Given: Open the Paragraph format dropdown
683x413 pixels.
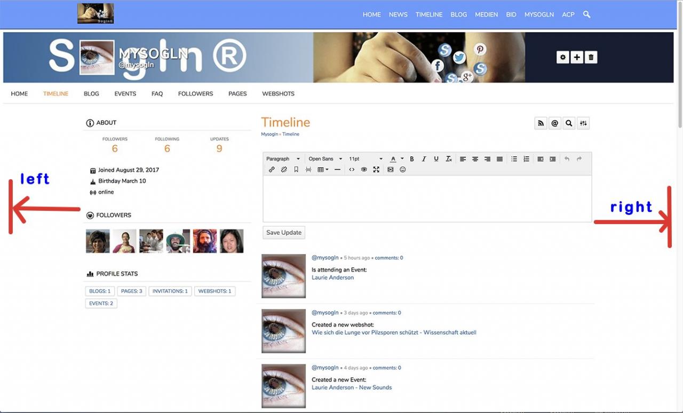Looking at the screenshot, I should 283,159.
